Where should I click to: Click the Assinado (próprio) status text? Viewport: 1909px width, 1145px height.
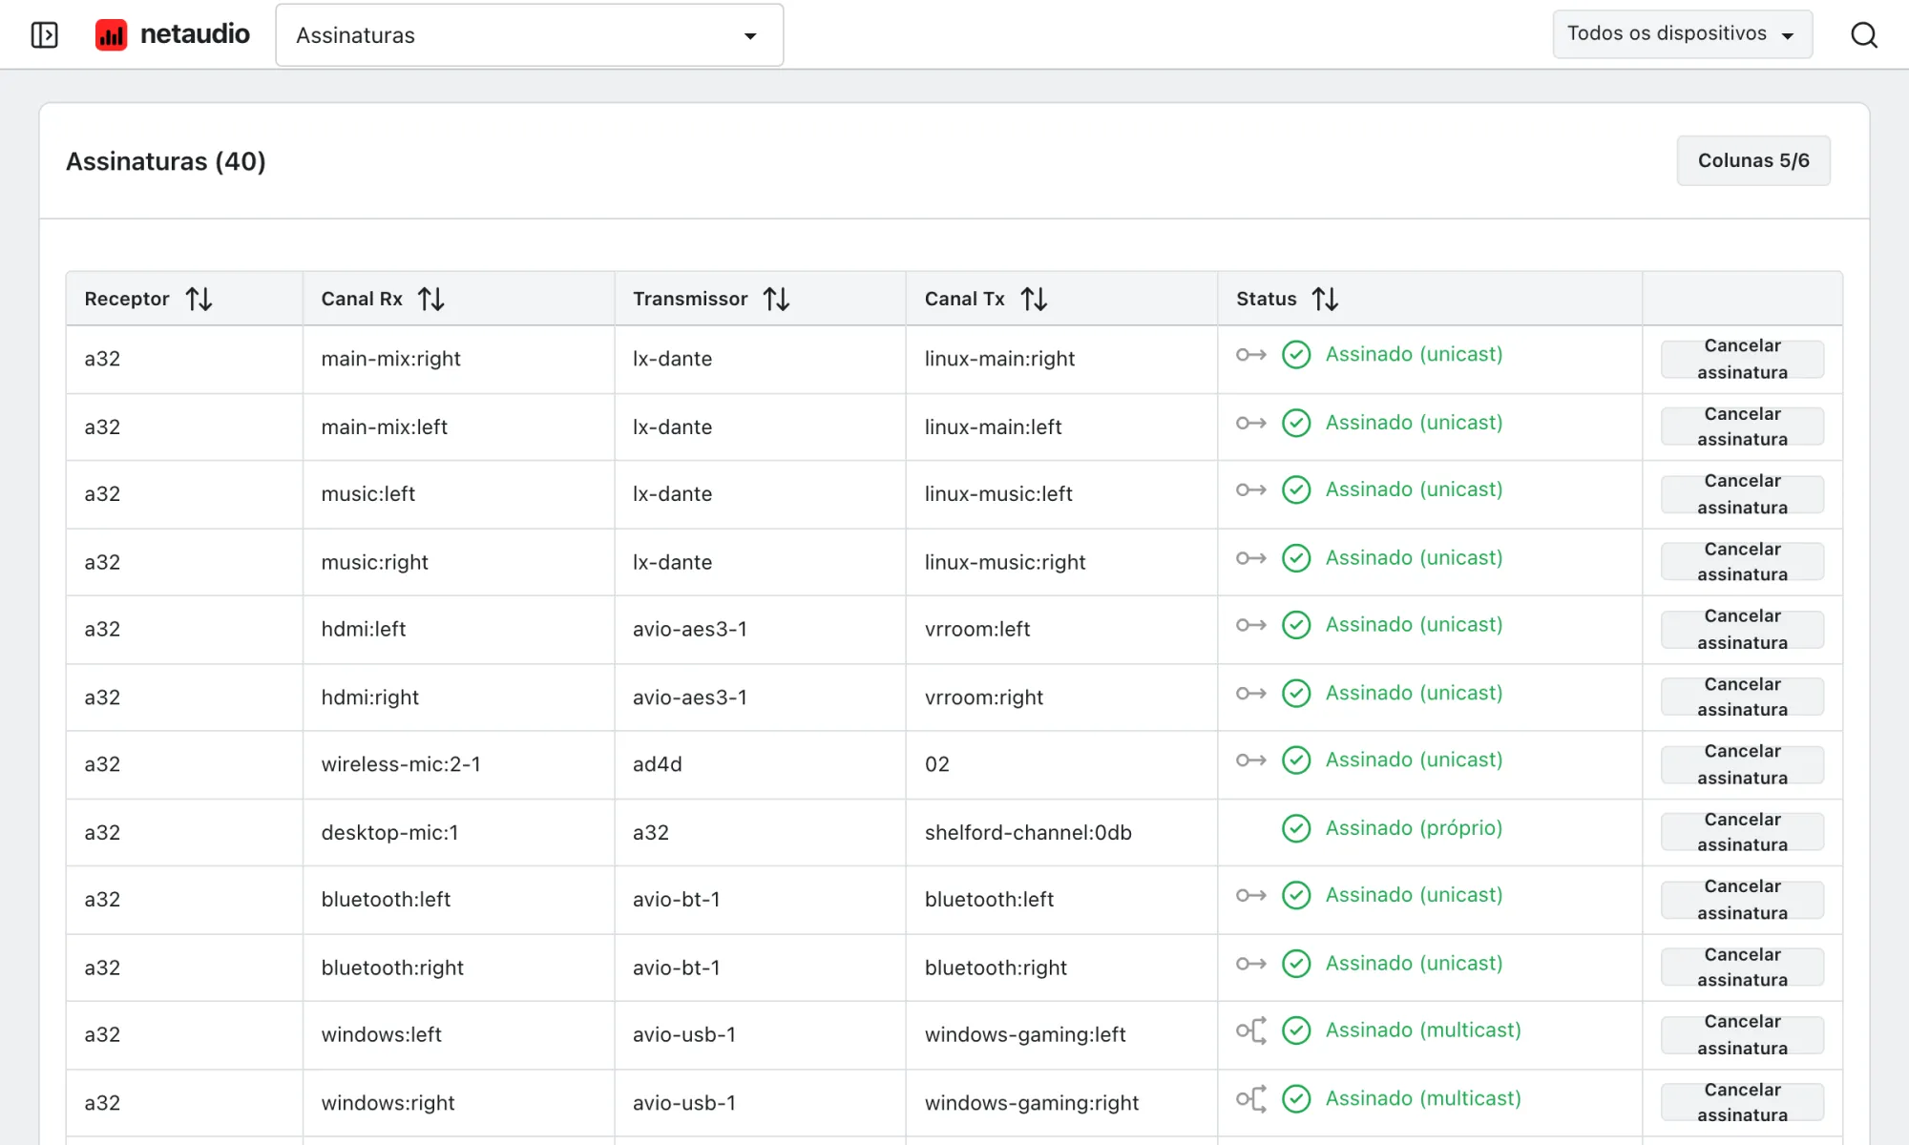(x=1414, y=828)
